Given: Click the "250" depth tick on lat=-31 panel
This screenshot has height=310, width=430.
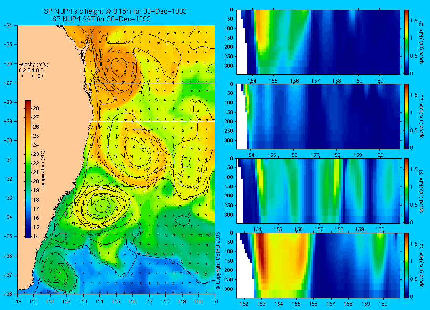Looking at the screenshot, I should (229, 205).
